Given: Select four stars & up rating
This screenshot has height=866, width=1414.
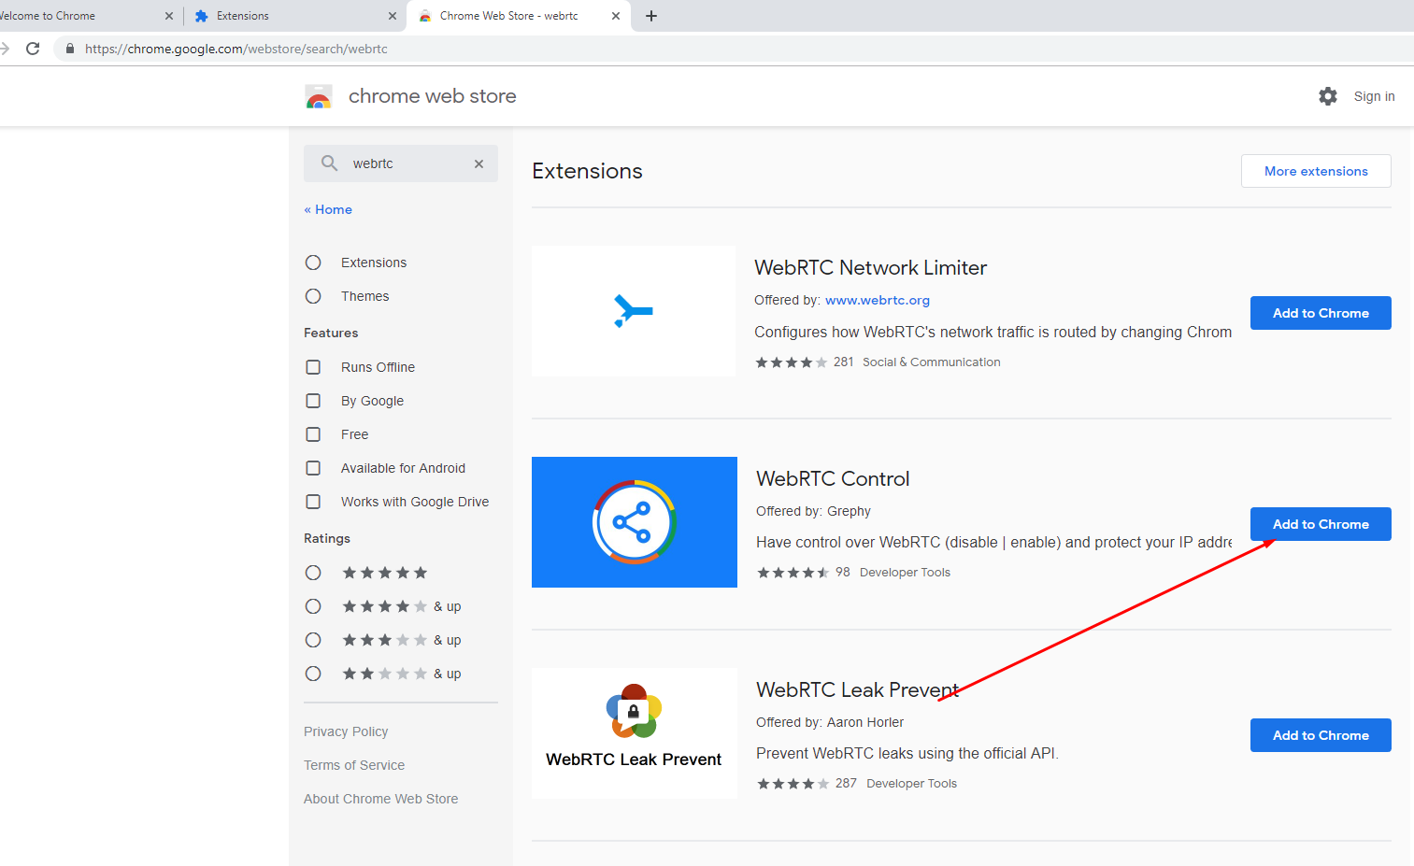Looking at the screenshot, I should coord(313,606).
